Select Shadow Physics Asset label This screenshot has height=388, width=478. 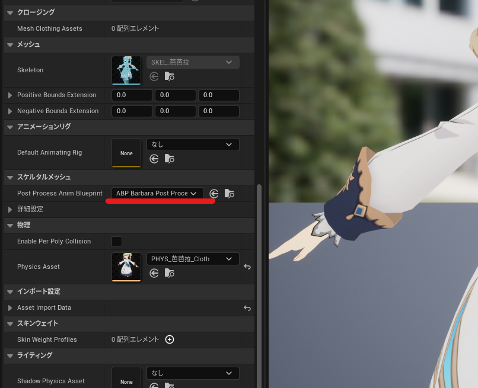click(x=51, y=381)
